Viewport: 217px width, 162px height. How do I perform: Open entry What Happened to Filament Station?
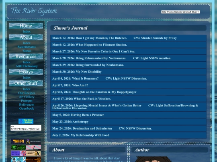[128, 45]
